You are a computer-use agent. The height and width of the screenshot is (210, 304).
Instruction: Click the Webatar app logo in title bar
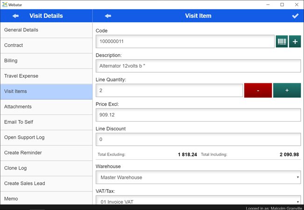[5, 4]
